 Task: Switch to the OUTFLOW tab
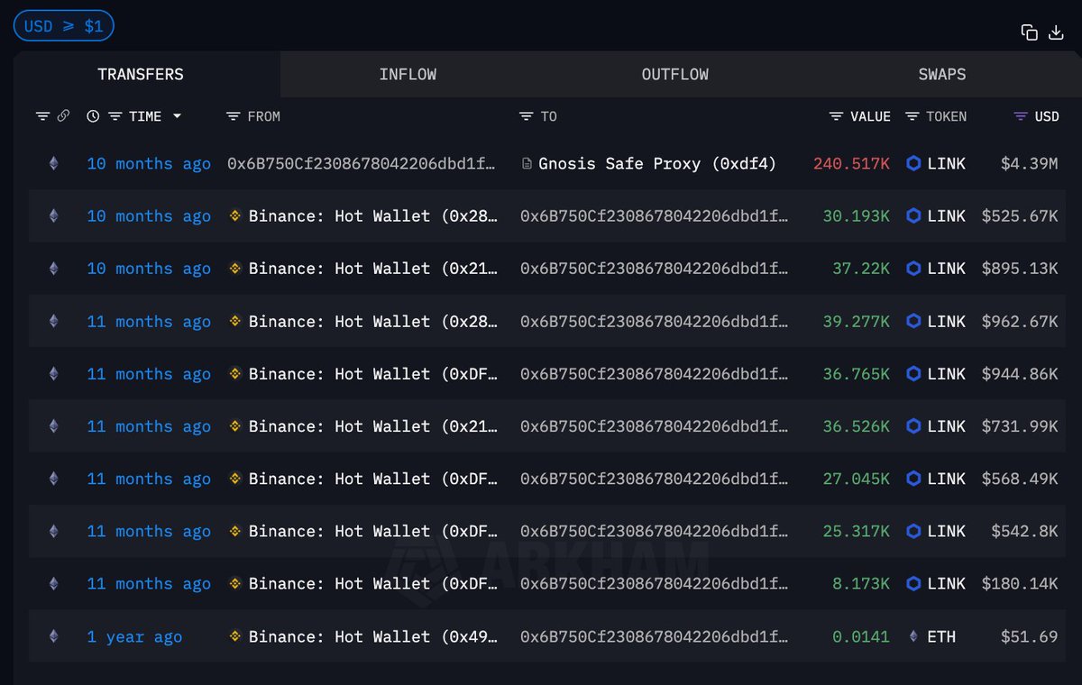(x=674, y=75)
